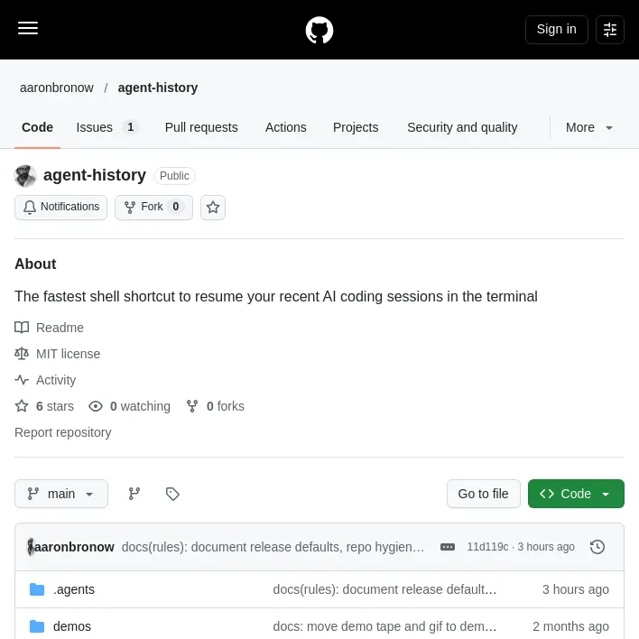View commit history clock icon
The width and height of the screenshot is (639, 639).
(x=597, y=547)
